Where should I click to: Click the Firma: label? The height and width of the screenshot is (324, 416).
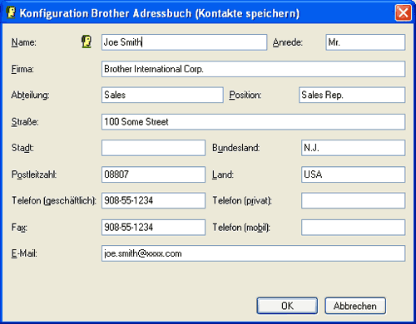click(22, 69)
